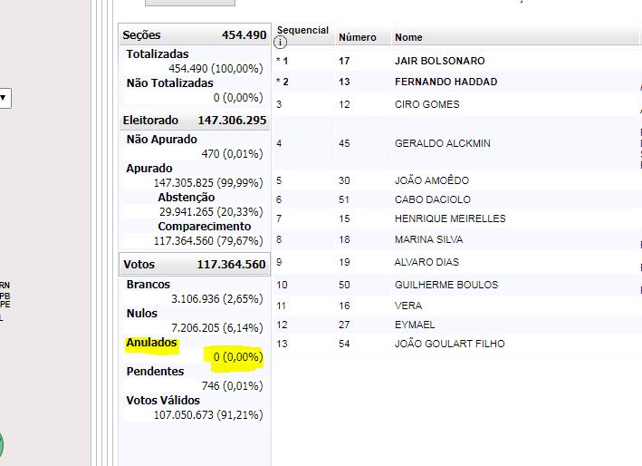Select Apurado value 147.305.825 (99,99%)
Viewport: 642px width, 466px height.
tap(208, 183)
